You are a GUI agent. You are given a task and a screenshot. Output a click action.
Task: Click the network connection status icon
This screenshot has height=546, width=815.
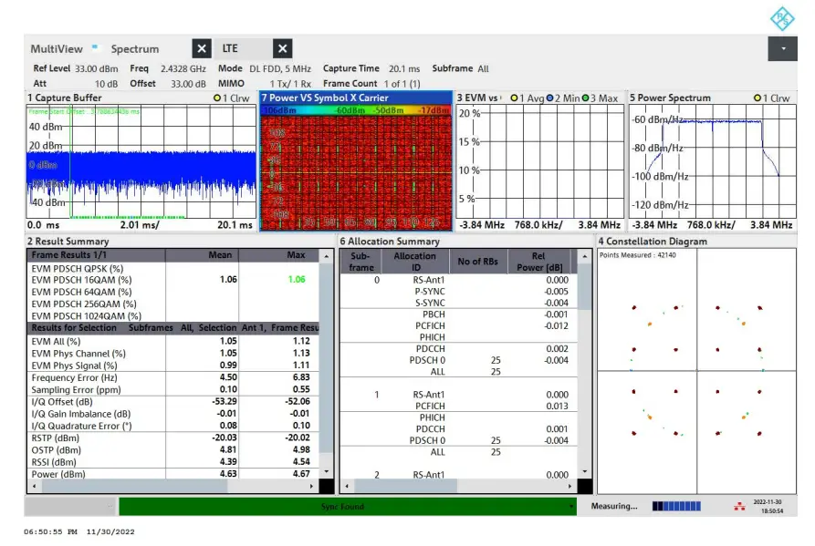pos(737,506)
